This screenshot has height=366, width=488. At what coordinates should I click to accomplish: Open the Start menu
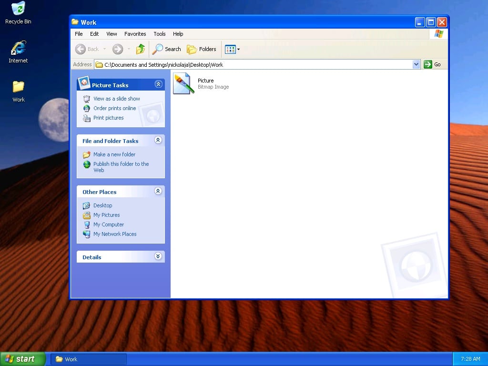click(21, 359)
